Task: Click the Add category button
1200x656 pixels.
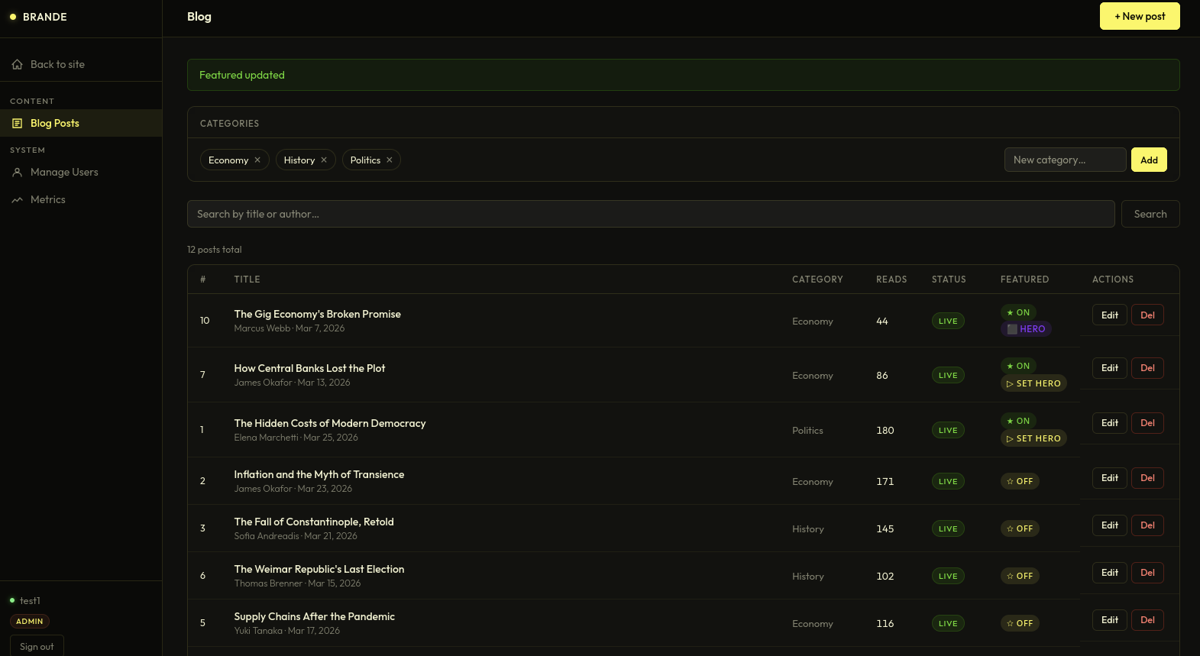Action: click(1148, 160)
